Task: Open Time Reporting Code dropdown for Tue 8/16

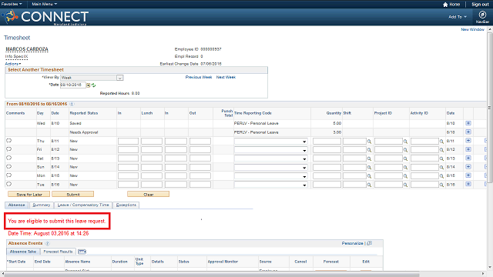Action: click(304, 185)
